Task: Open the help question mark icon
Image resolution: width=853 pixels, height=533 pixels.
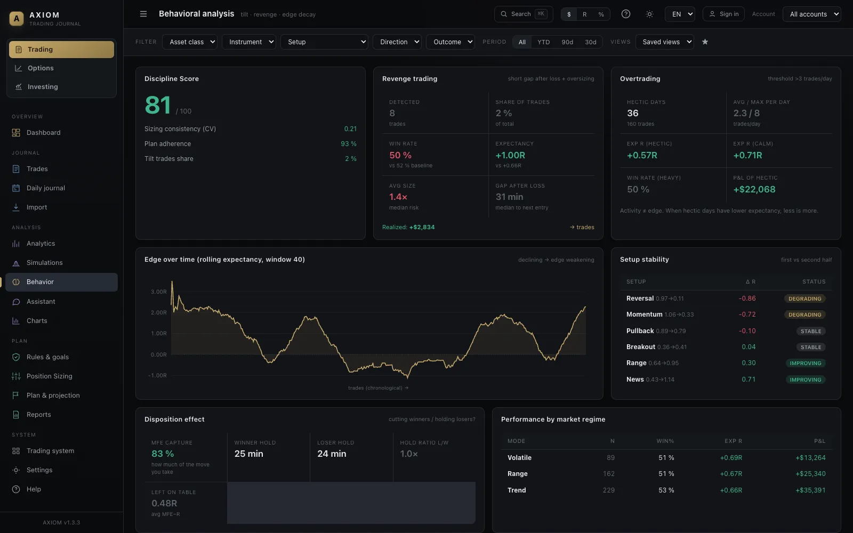Action: [x=626, y=14]
